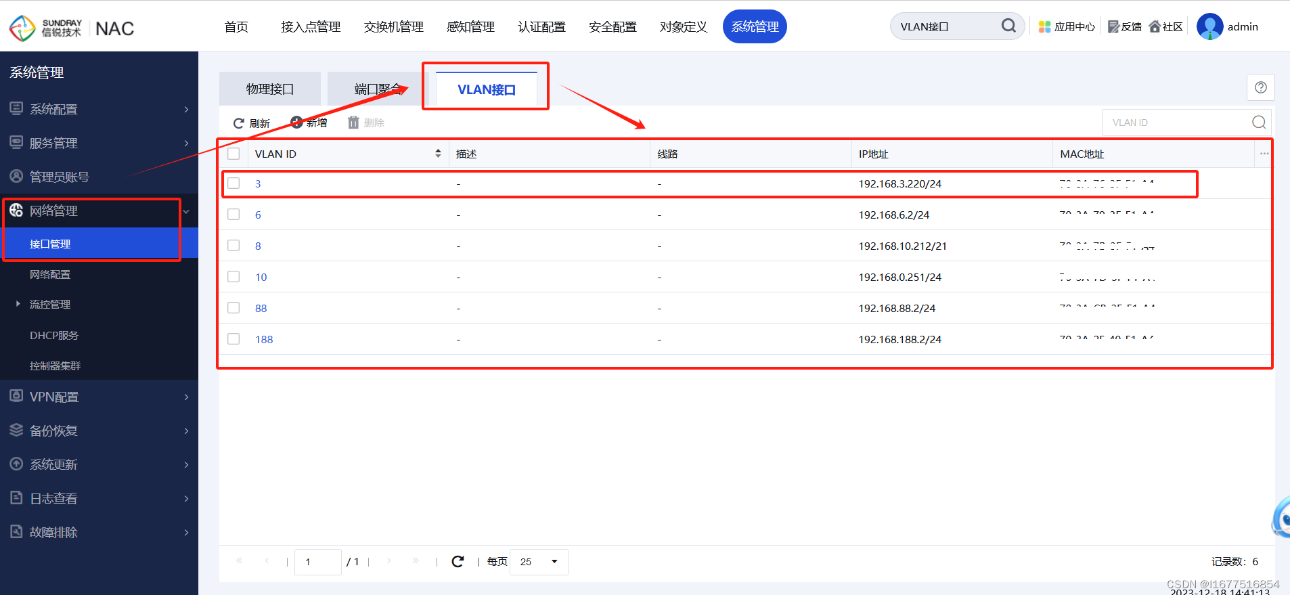The width and height of the screenshot is (1290, 595).
Task: Click the 网络管理 globe icon
Action: (16, 210)
